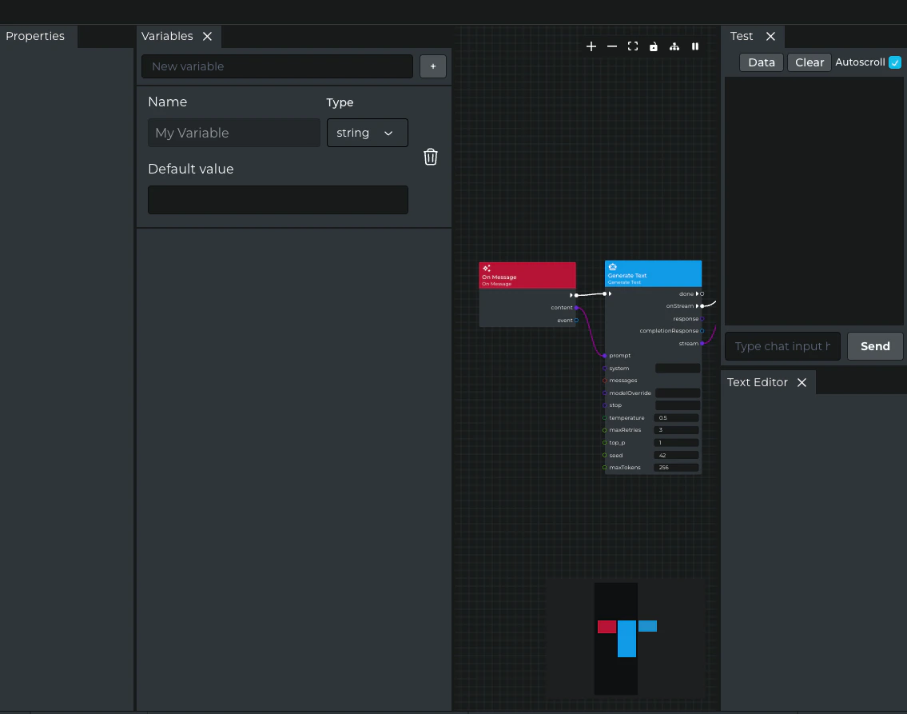Click the sparkle icon on the On Message node
907x714 pixels.
pyautogui.click(x=487, y=267)
